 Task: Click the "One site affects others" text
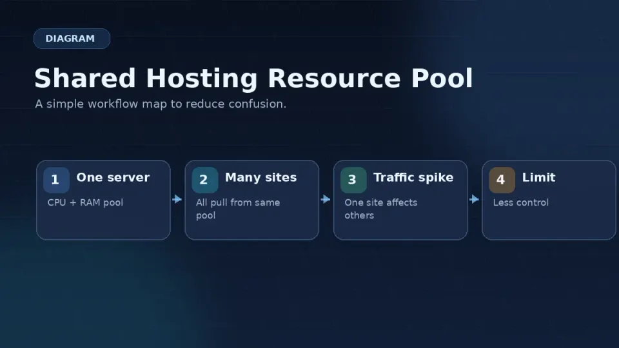pos(381,209)
